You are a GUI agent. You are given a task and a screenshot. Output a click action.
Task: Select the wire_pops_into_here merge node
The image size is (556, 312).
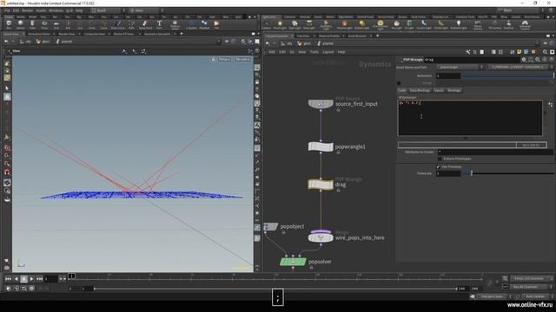(321, 237)
